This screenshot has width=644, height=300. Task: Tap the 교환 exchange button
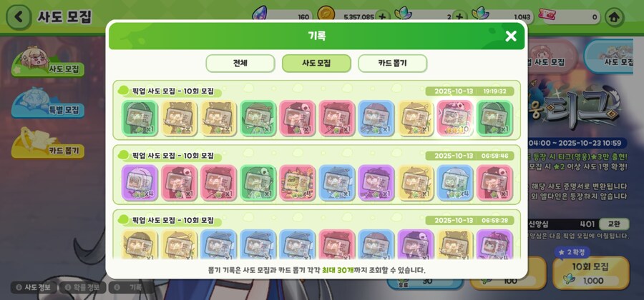614,224
